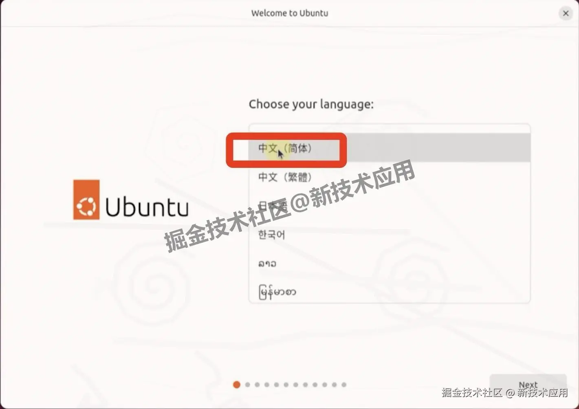
Task: Click the Choose your language heading
Action: pos(311,104)
